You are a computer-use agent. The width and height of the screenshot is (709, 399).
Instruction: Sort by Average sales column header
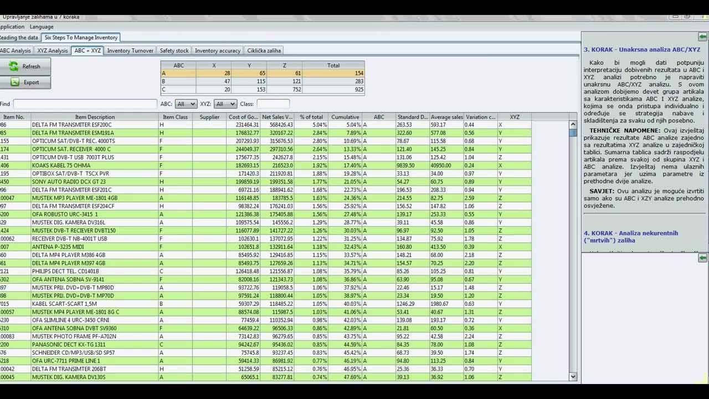click(446, 117)
